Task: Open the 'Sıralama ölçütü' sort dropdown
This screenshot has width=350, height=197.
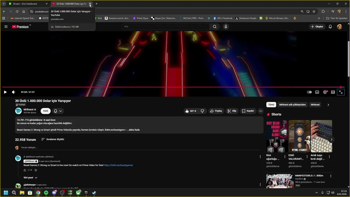Action: point(53,139)
